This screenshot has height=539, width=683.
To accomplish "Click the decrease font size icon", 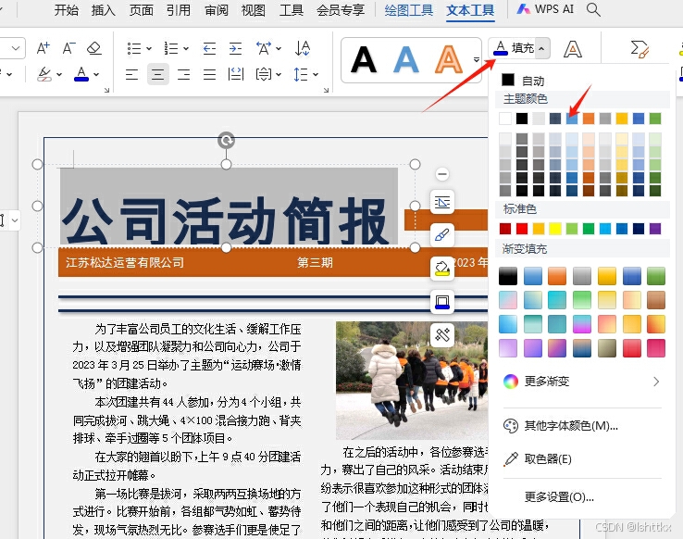I will click(68, 48).
